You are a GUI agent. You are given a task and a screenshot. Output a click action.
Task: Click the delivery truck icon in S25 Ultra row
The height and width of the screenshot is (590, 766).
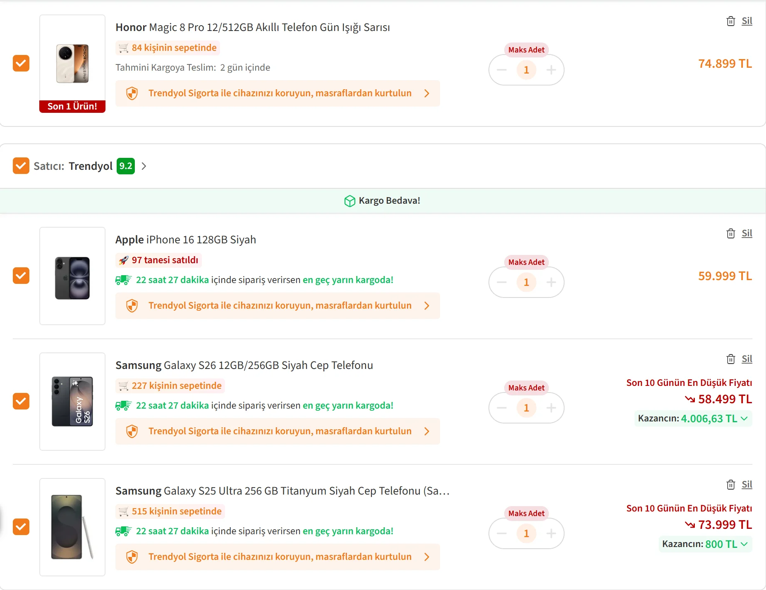coord(123,531)
